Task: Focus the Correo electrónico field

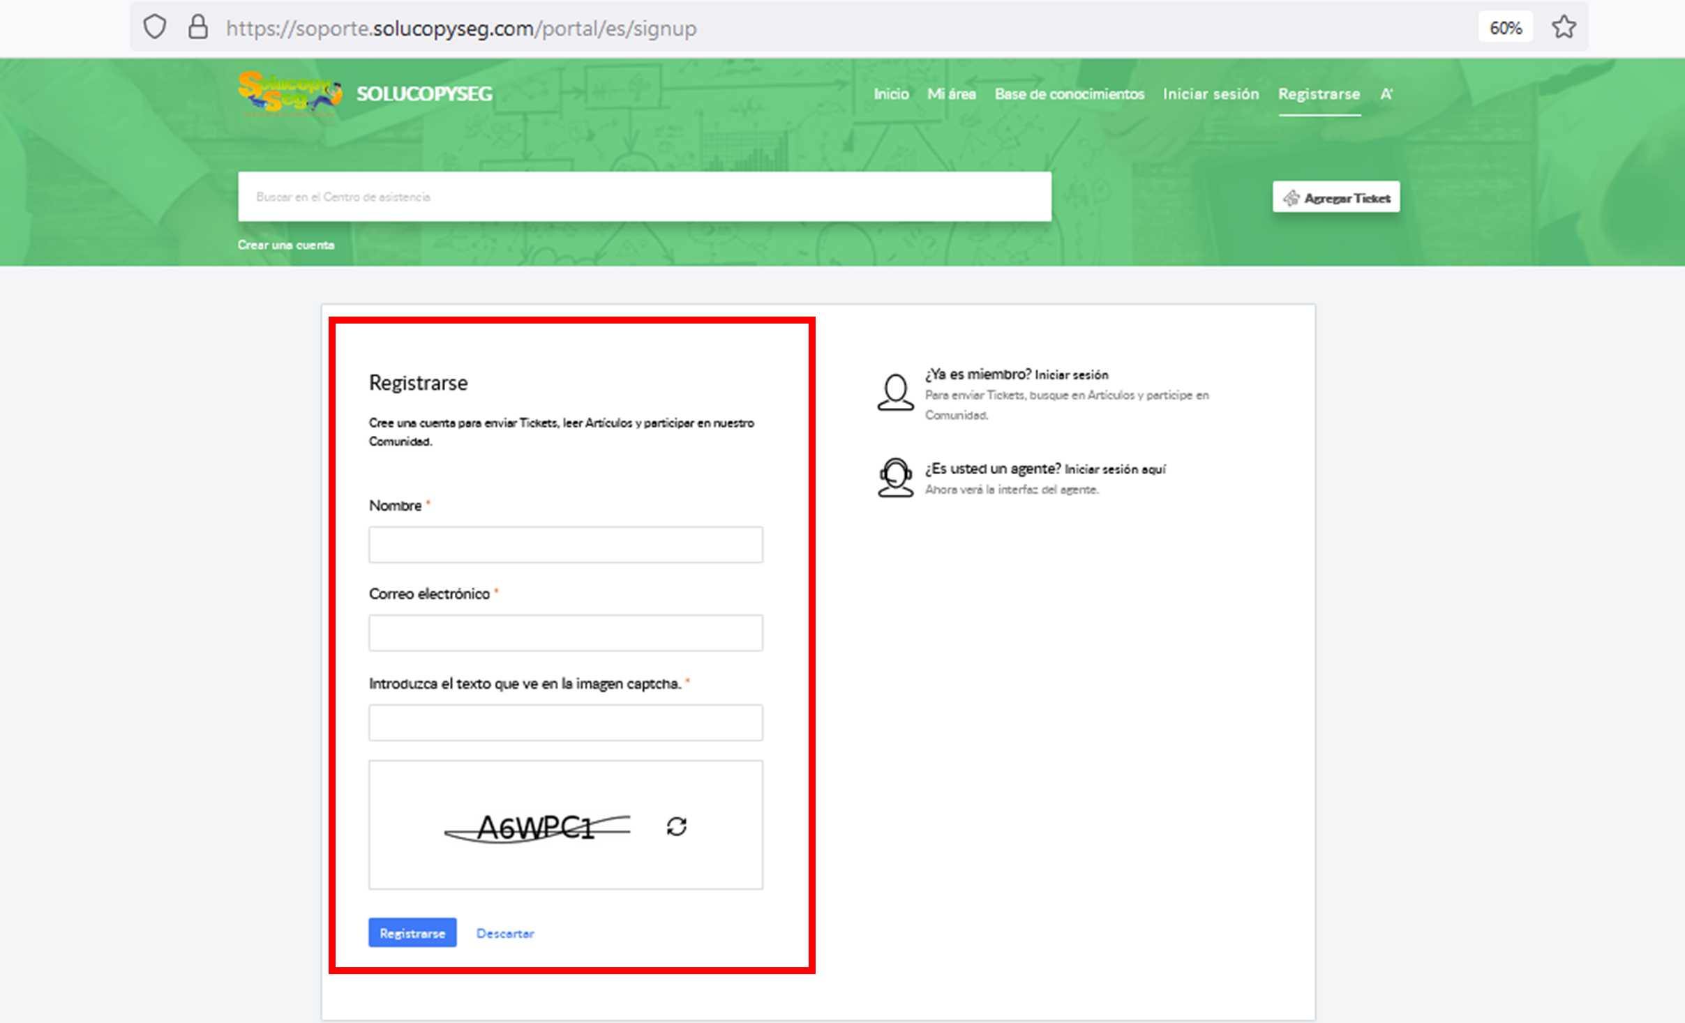Action: point(565,632)
